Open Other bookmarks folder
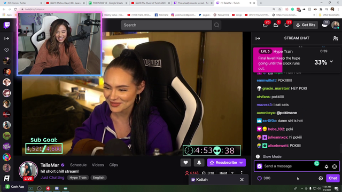The width and height of the screenshot is (342, 192). [x=329, y=15]
